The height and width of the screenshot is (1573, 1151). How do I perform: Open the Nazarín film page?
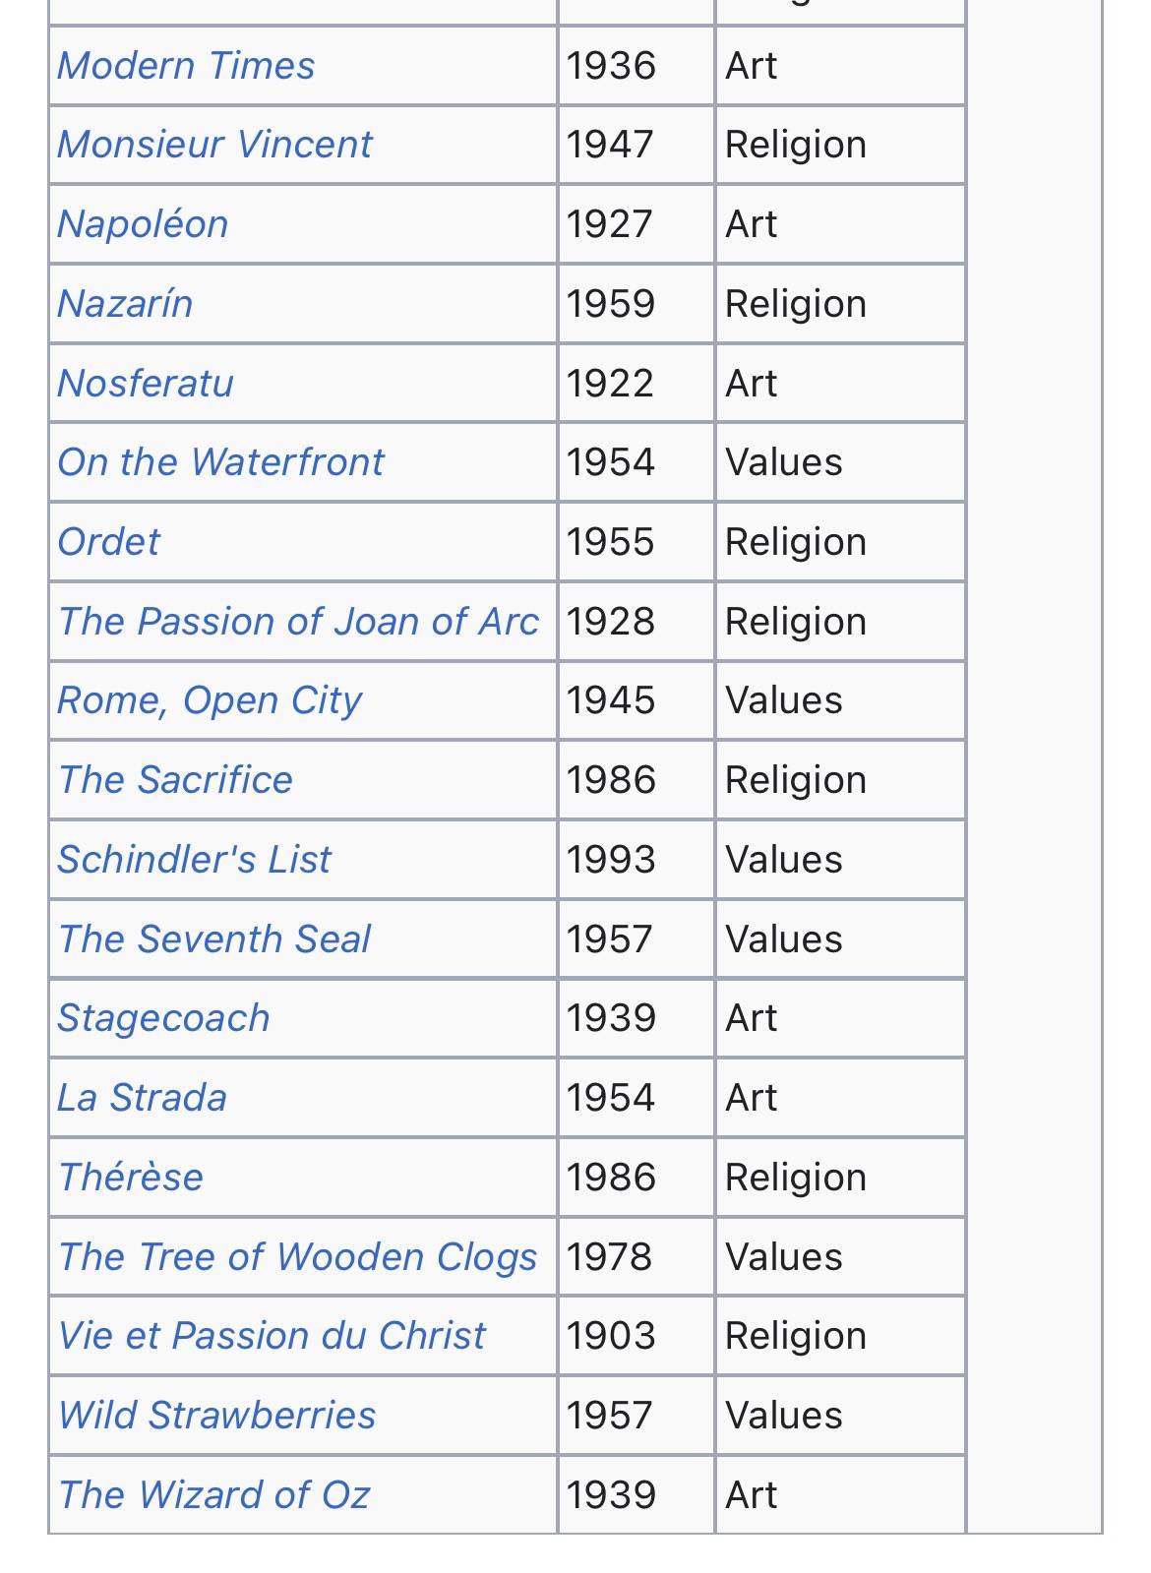pyautogui.click(x=125, y=304)
